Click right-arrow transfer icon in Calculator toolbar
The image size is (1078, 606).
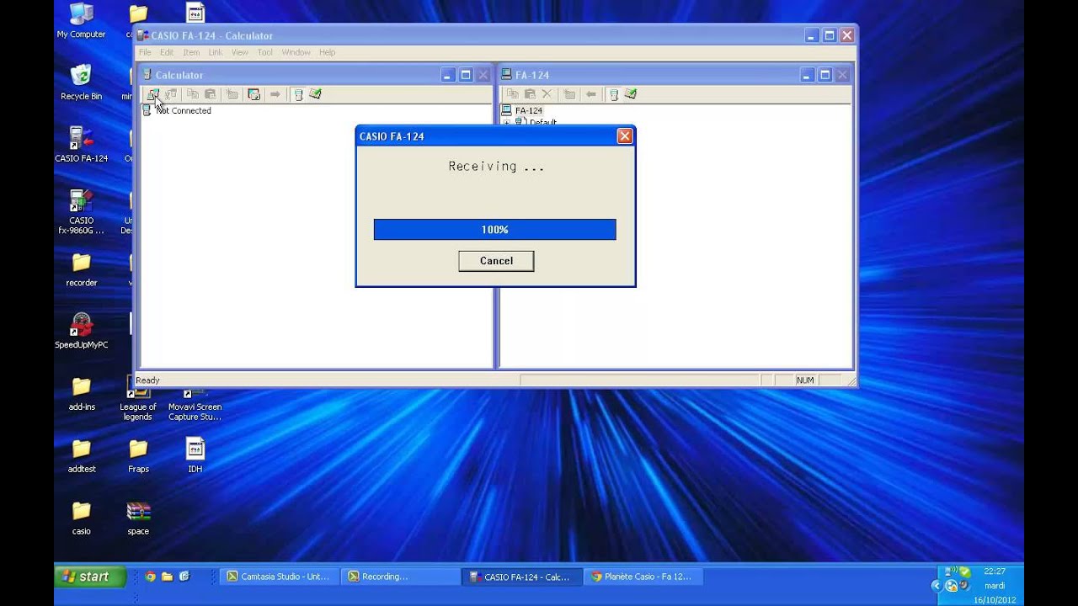(275, 94)
